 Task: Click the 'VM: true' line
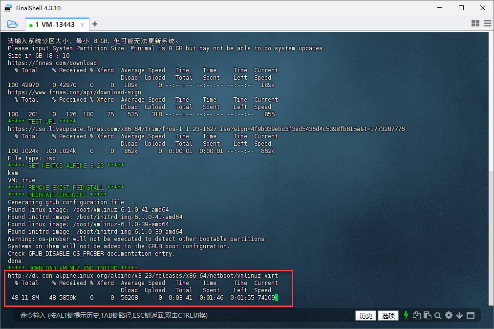[21, 180]
